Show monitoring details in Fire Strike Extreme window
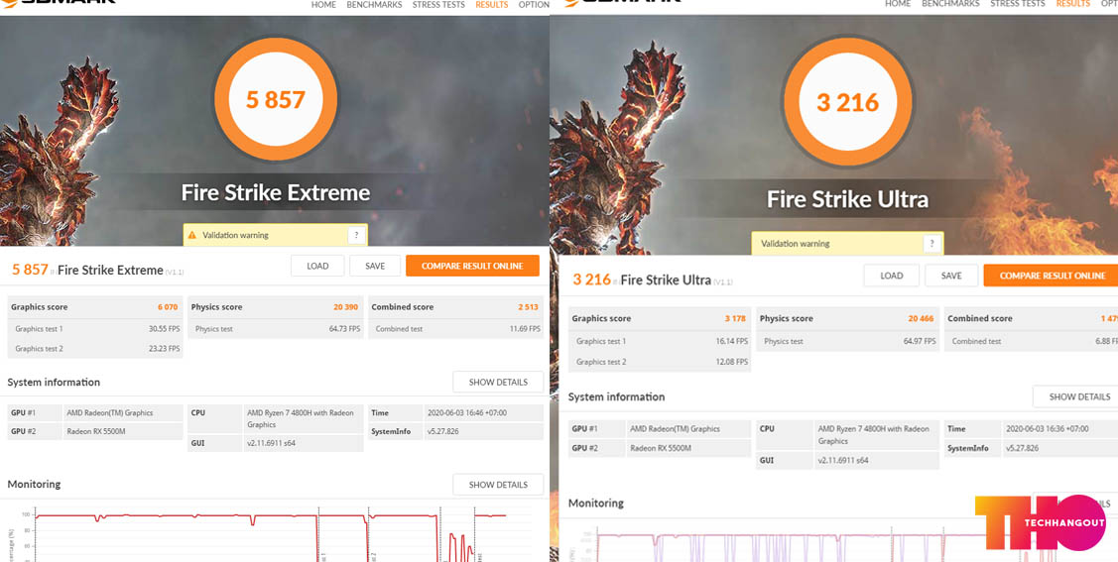 point(498,485)
